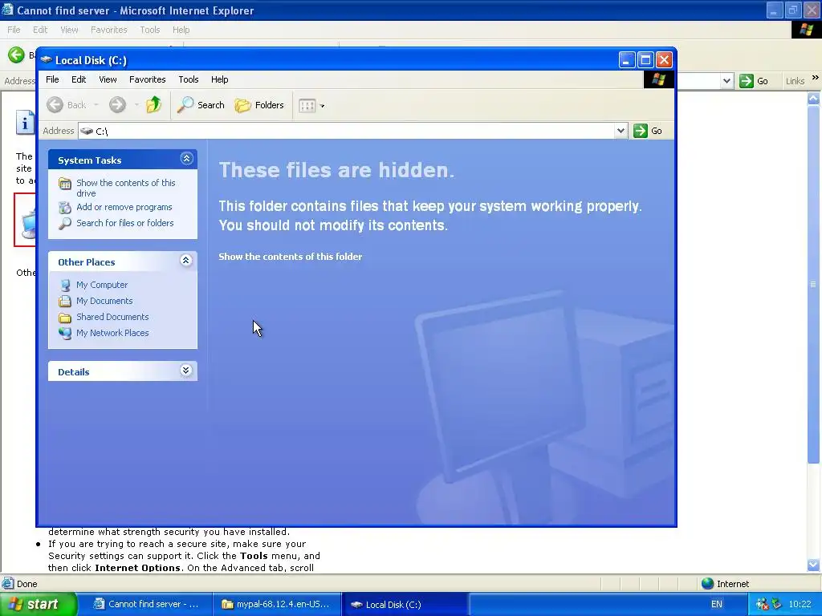Expand the Links toolbar chevron in IE
Viewport: 822px width, 616px height.
pos(816,78)
